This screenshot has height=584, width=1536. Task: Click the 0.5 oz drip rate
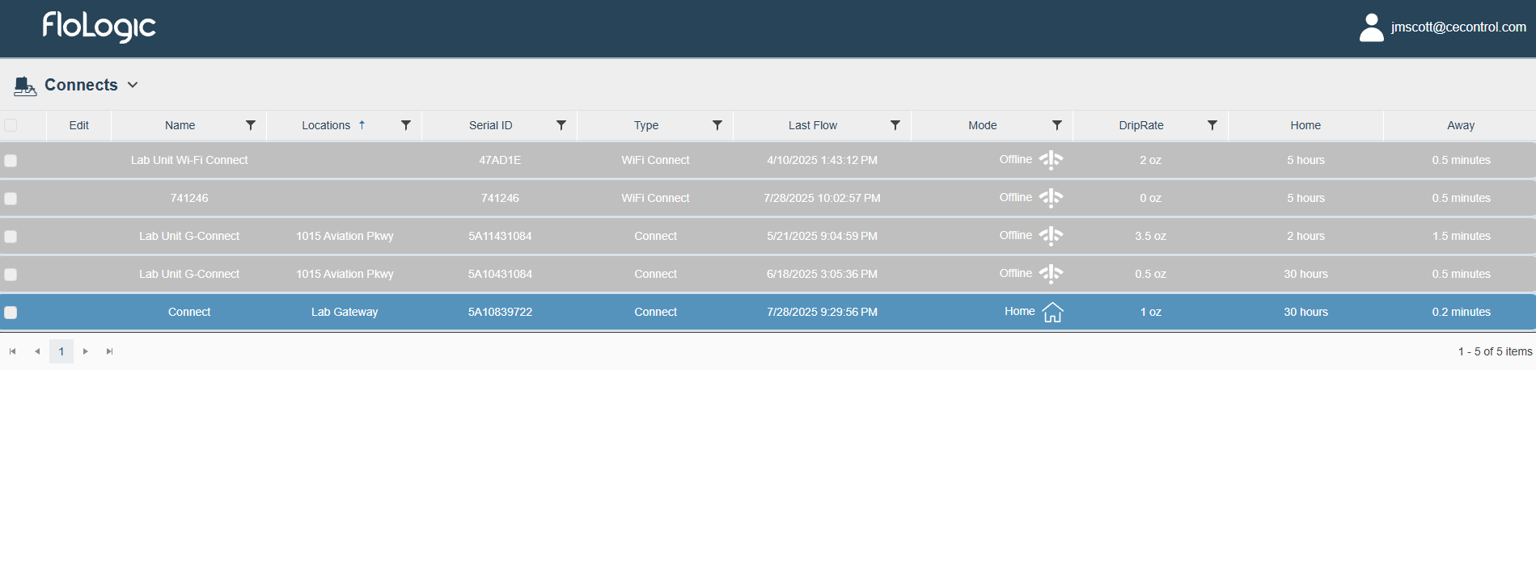pos(1150,274)
